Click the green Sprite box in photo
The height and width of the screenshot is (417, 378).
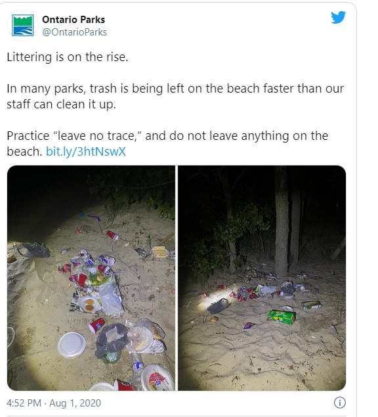[x=282, y=317]
